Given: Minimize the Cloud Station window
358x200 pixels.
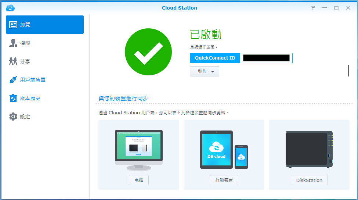Looking at the screenshot, I should coord(325,8).
